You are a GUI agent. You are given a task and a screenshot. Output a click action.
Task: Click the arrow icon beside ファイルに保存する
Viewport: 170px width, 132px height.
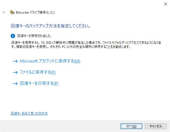point(15,72)
